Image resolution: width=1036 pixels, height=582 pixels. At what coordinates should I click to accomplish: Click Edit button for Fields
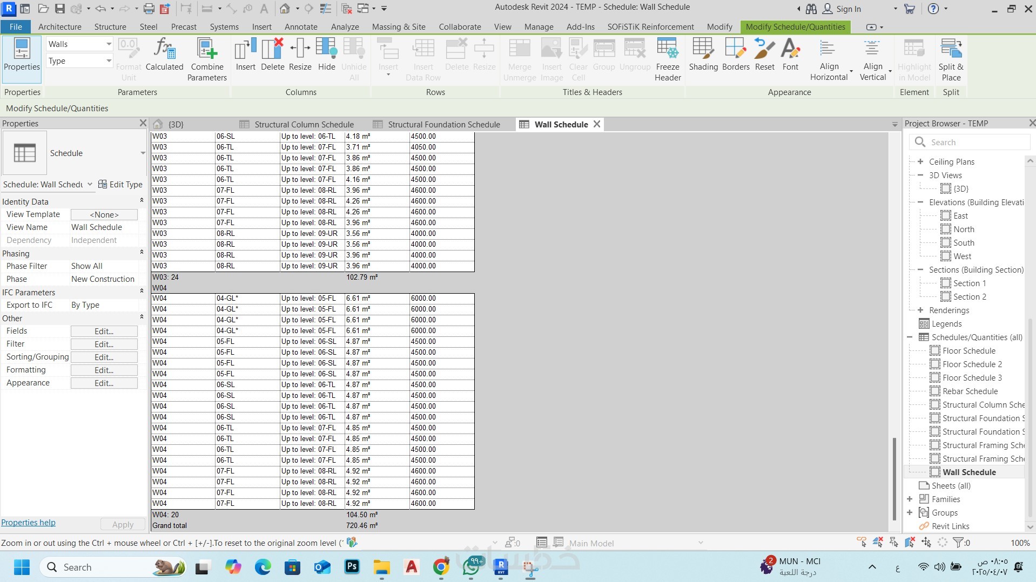104,331
